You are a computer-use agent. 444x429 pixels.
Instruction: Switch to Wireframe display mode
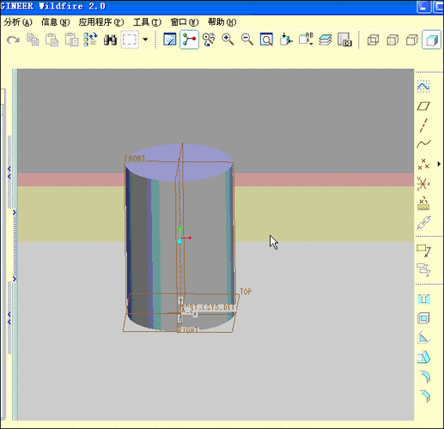point(373,39)
